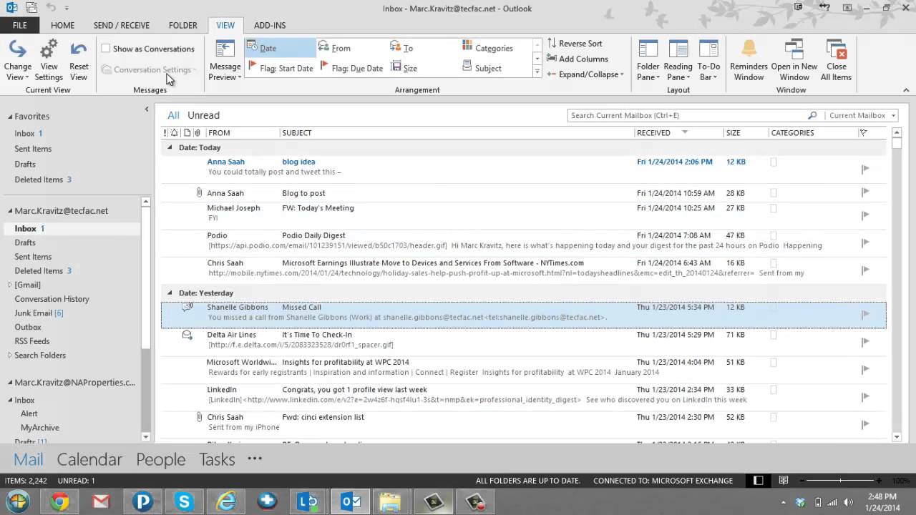916x515 pixels.
Task: Flag the Delta Air Lines message
Action: point(865,341)
